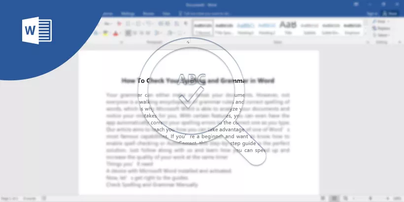The width and height of the screenshot is (404, 202).
Task: Switch to Read Mode view
Action: coord(323,199)
